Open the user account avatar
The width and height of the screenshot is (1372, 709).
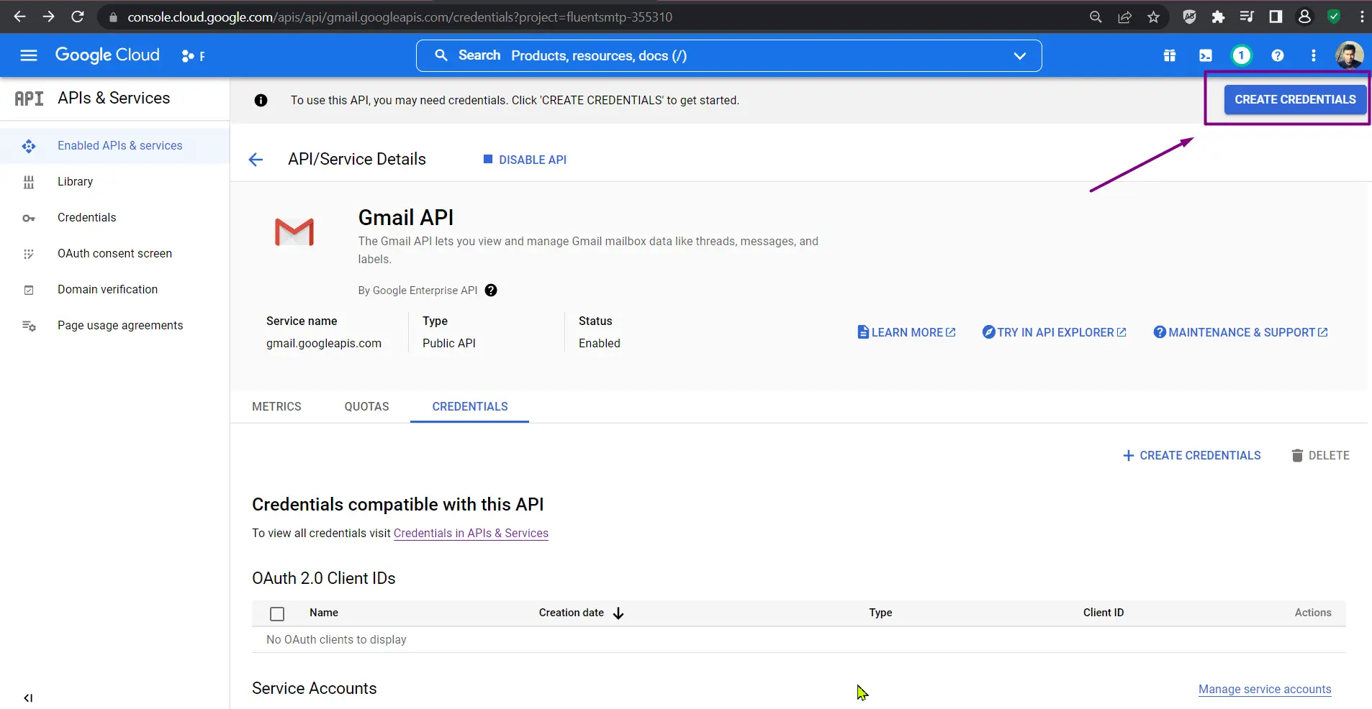pos(1348,55)
